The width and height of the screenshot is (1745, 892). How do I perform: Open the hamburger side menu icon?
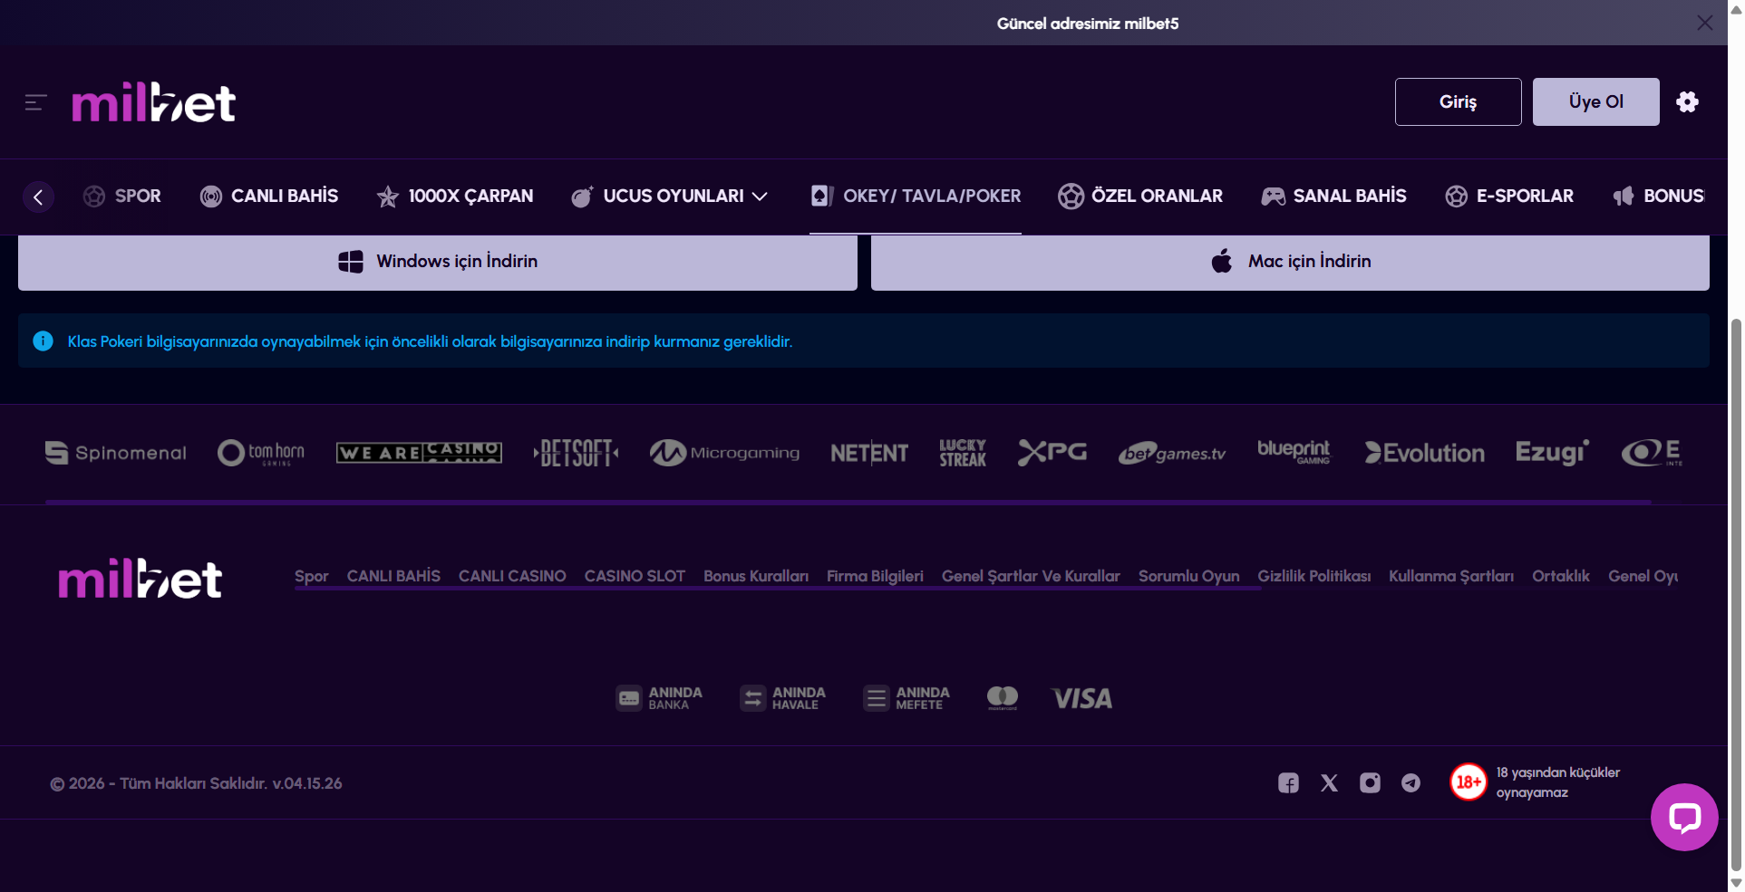coord(35,102)
